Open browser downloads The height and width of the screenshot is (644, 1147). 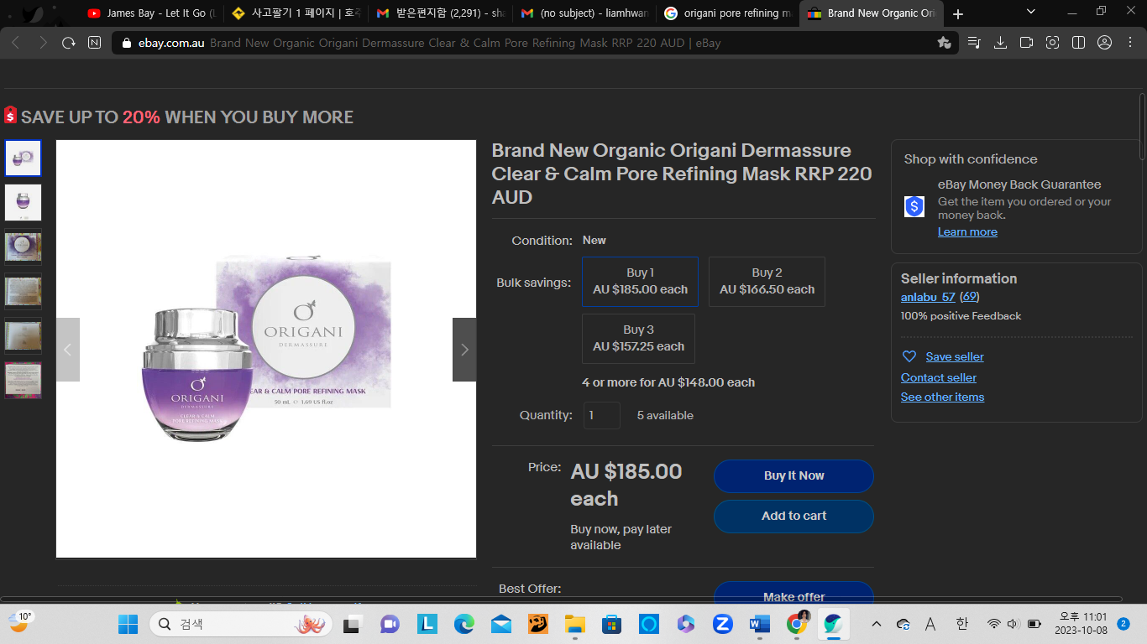(x=1000, y=43)
